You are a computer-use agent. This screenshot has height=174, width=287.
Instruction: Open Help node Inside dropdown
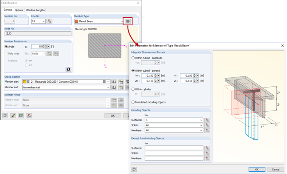pyautogui.click(x=43, y=54)
